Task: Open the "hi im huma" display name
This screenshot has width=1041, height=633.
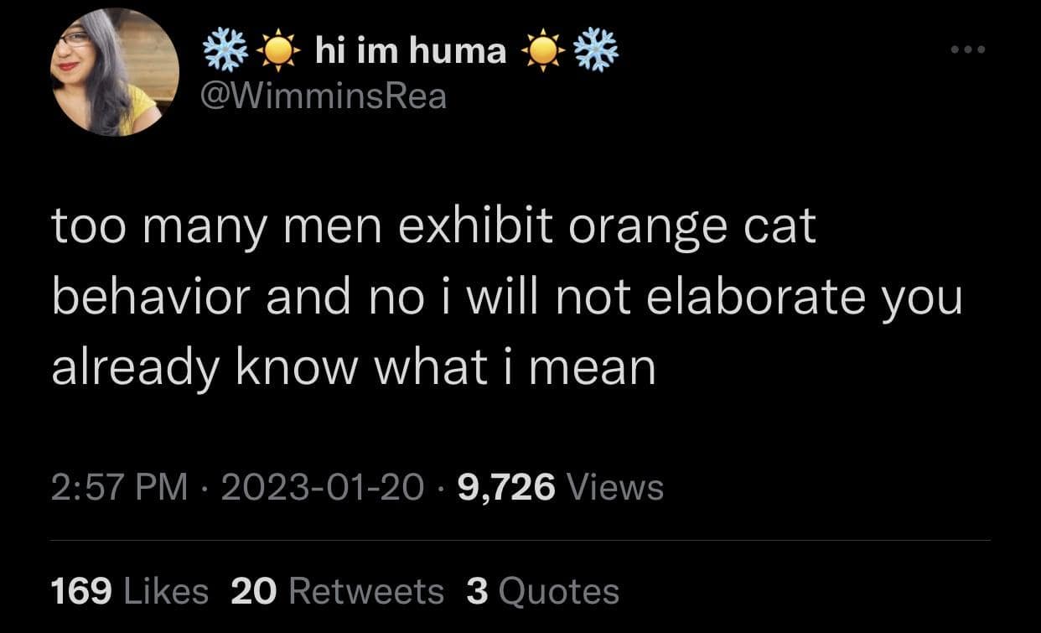Action: pyautogui.click(x=411, y=52)
